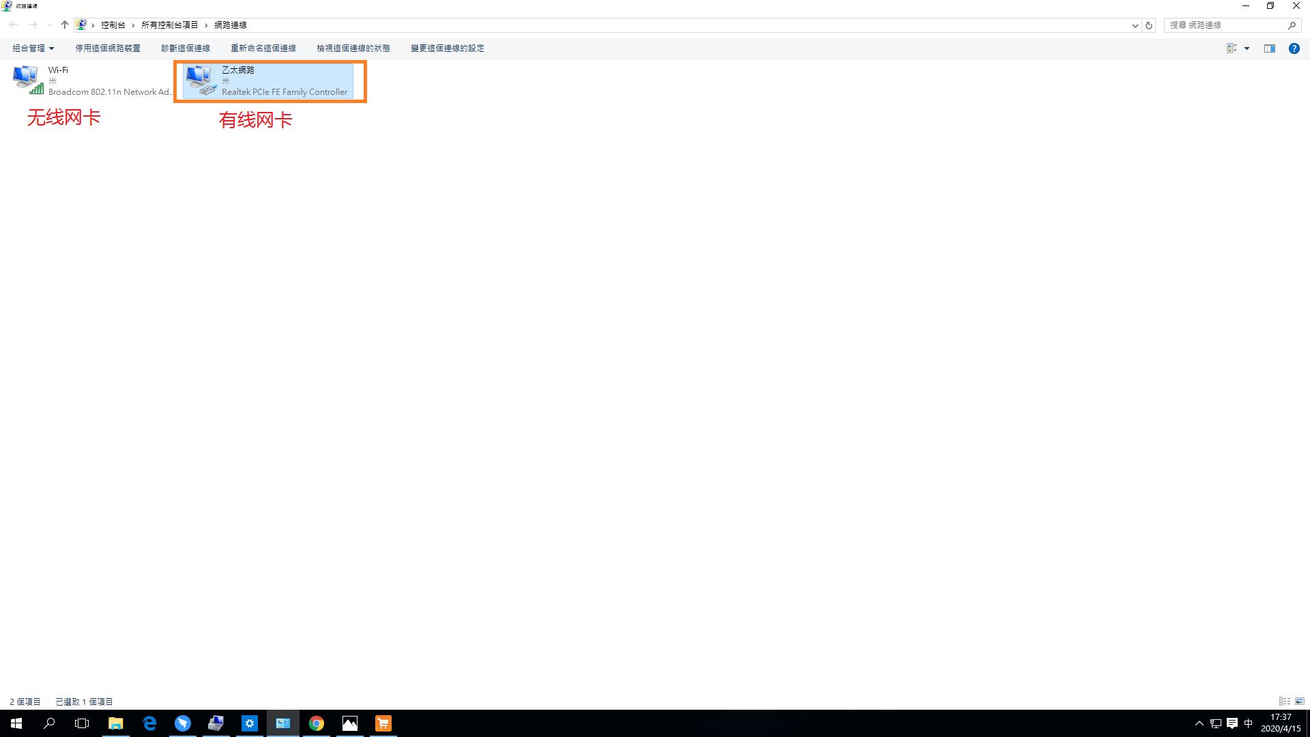Toggle the preview pane button

click(1269, 48)
